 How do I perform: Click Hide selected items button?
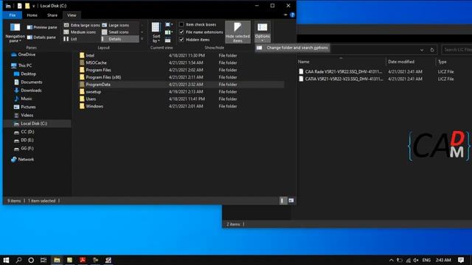point(237,32)
